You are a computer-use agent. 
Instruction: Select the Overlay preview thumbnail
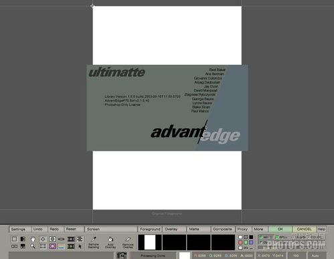[174, 242]
